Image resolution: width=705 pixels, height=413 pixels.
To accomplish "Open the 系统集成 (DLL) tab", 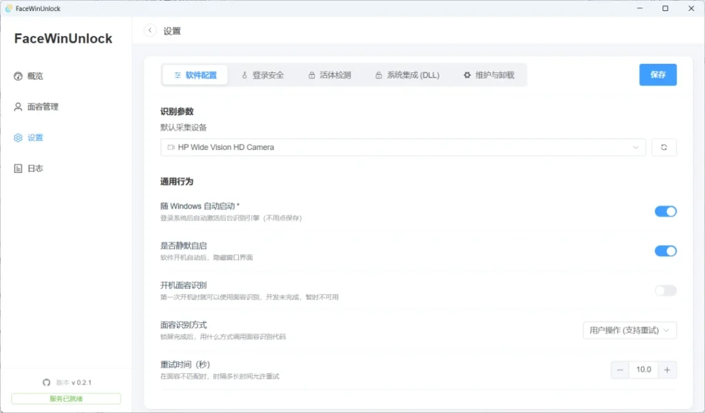I will pyautogui.click(x=411, y=74).
